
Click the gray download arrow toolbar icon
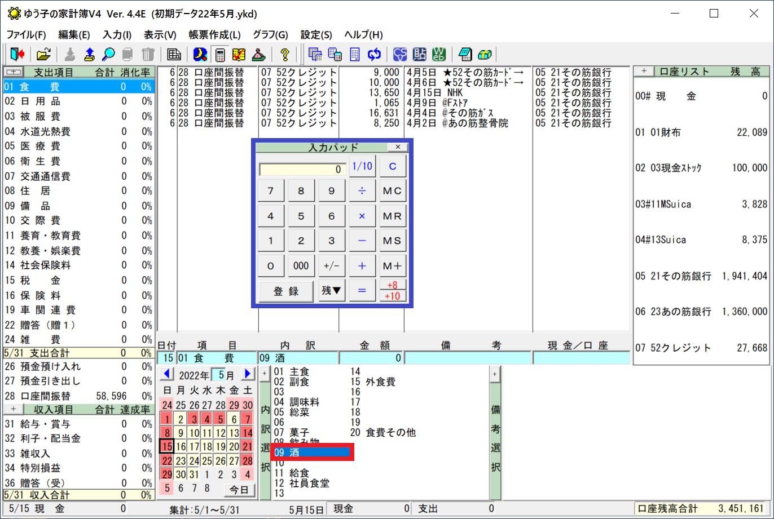70,54
